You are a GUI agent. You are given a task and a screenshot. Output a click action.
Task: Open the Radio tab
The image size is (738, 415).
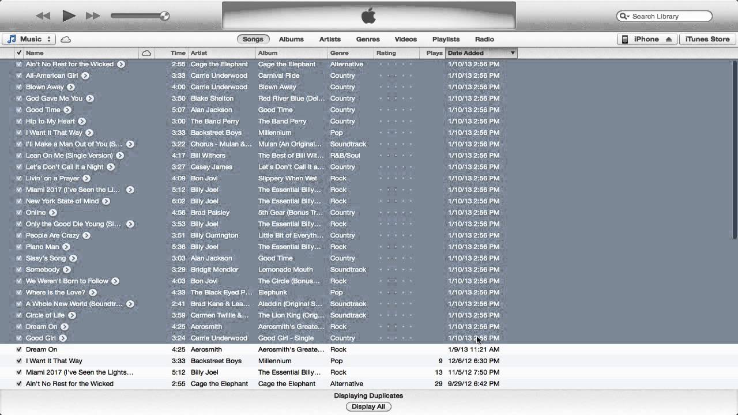(x=484, y=39)
